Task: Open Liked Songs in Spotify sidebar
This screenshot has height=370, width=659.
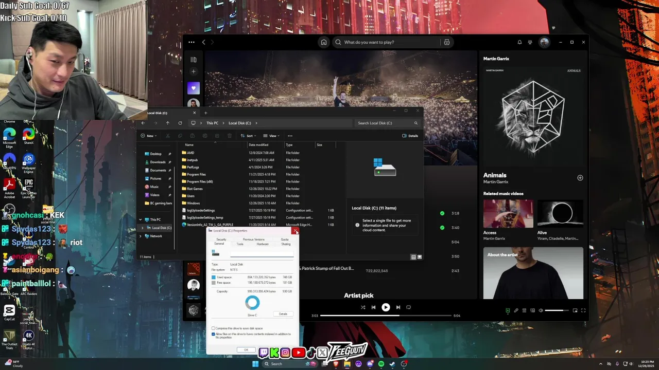Action: coord(194,88)
